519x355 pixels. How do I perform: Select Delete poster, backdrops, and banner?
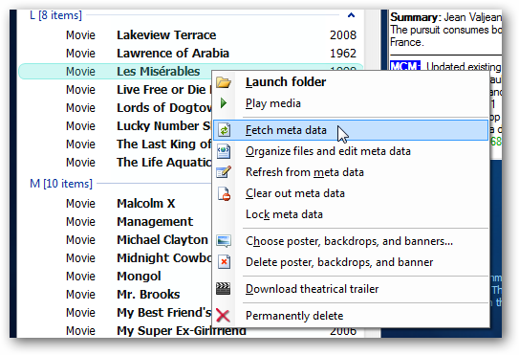351,262
